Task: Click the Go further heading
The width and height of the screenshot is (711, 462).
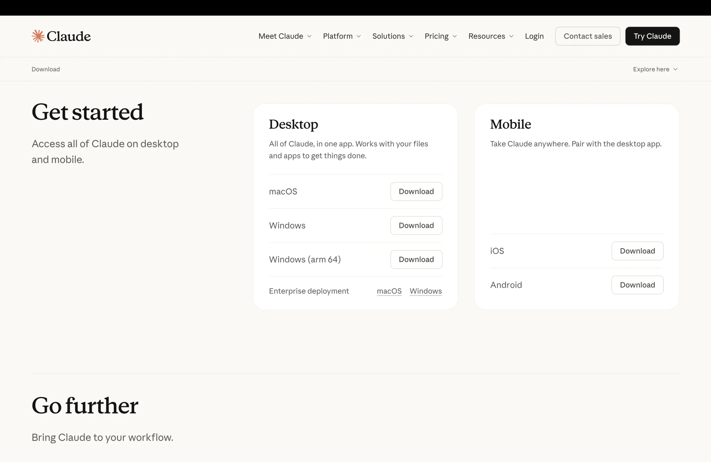Action: point(85,406)
